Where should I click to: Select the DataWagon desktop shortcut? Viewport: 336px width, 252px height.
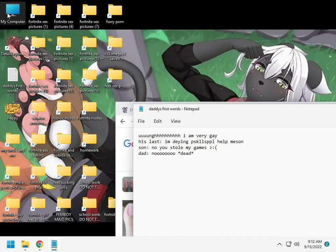click(x=13, y=46)
